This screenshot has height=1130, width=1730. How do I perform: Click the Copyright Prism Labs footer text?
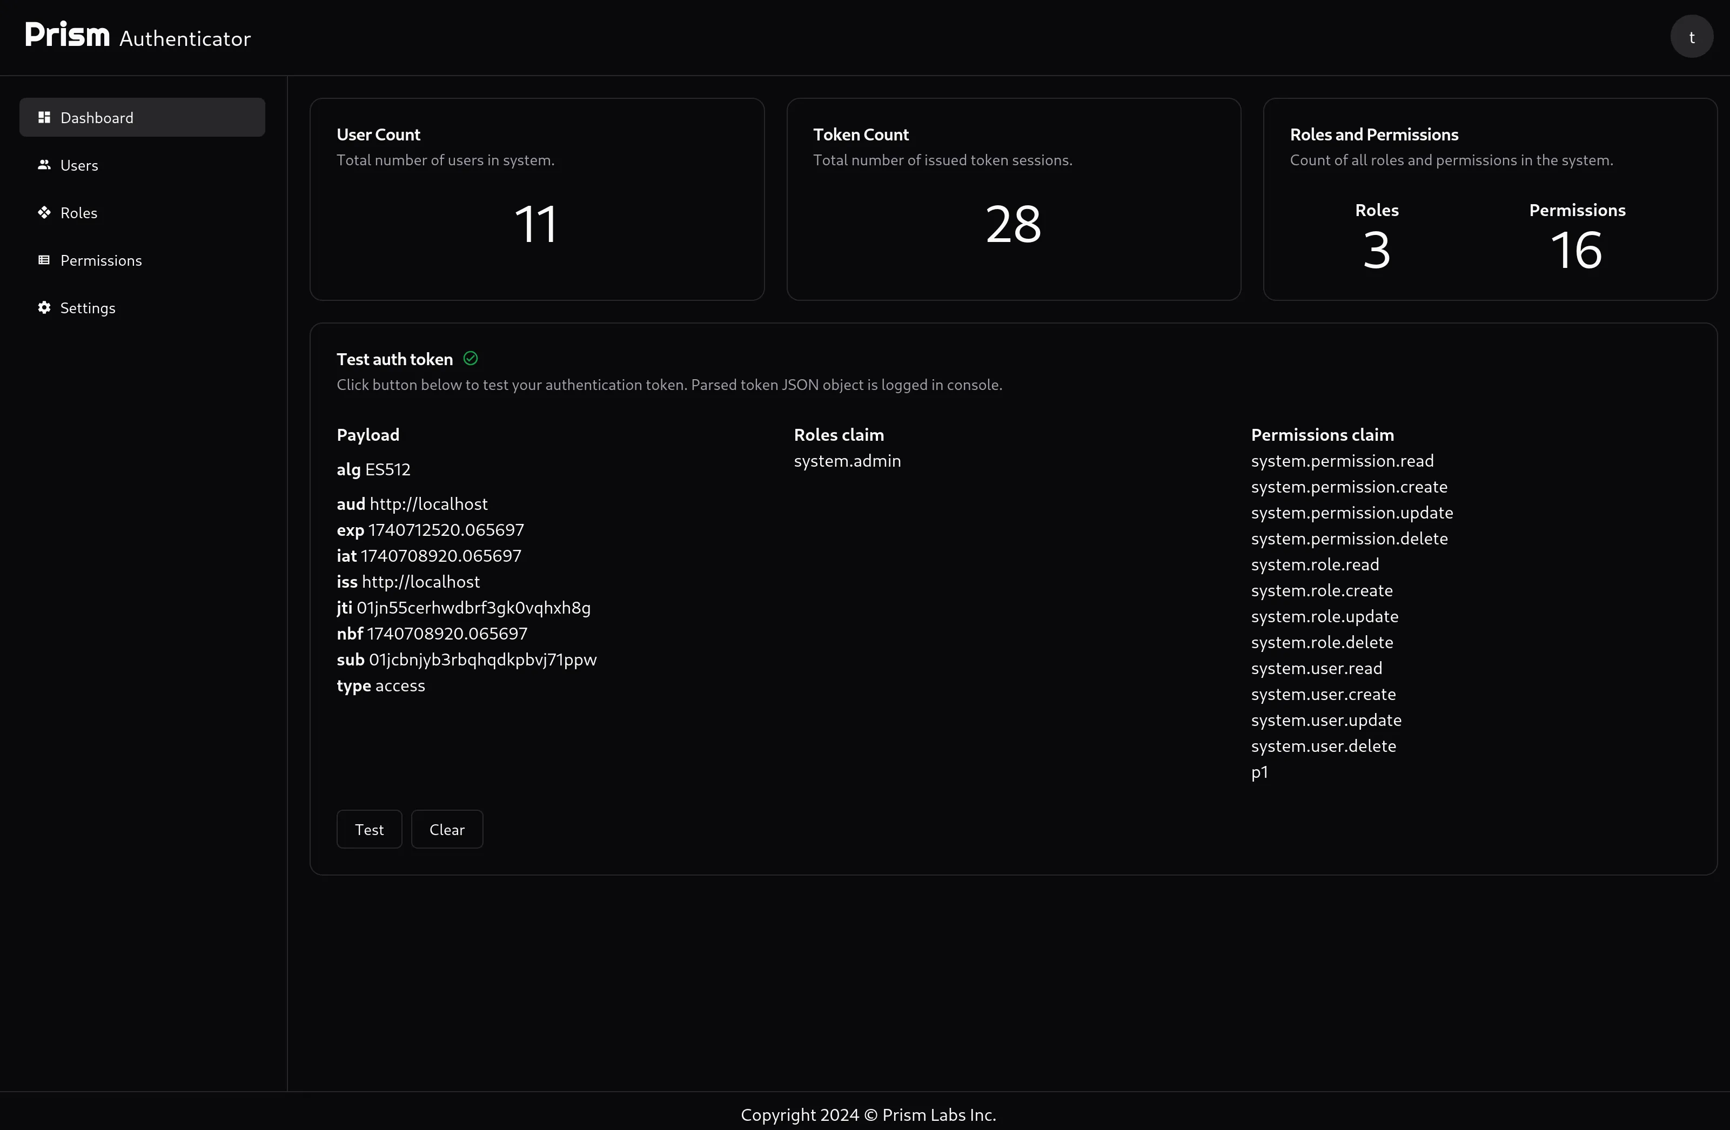pyautogui.click(x=868, y=1115)
